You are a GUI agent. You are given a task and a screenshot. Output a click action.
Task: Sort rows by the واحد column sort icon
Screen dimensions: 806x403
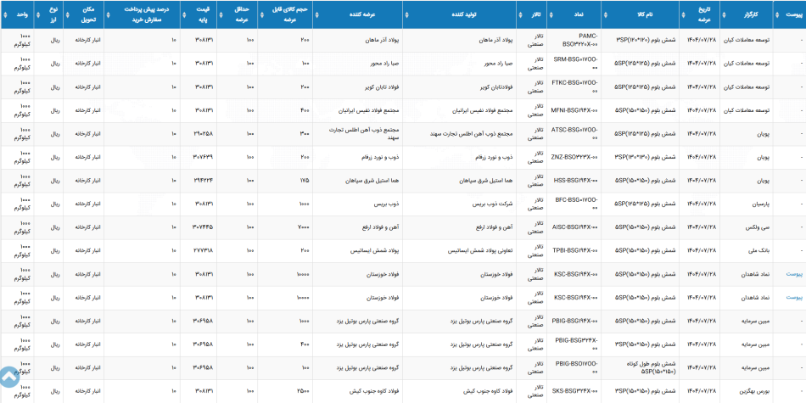(5, 15)
